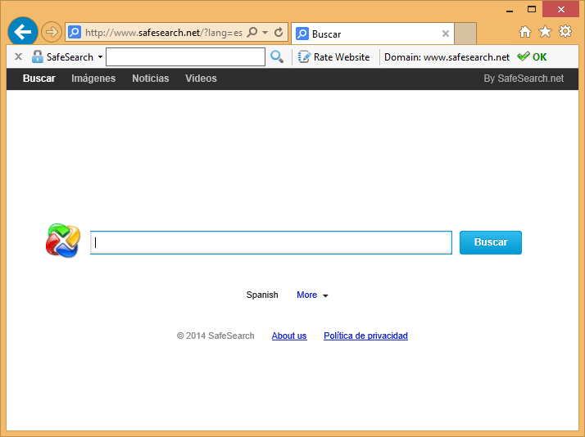
Task: Close the browser window with red X
Action: (560, 9)
